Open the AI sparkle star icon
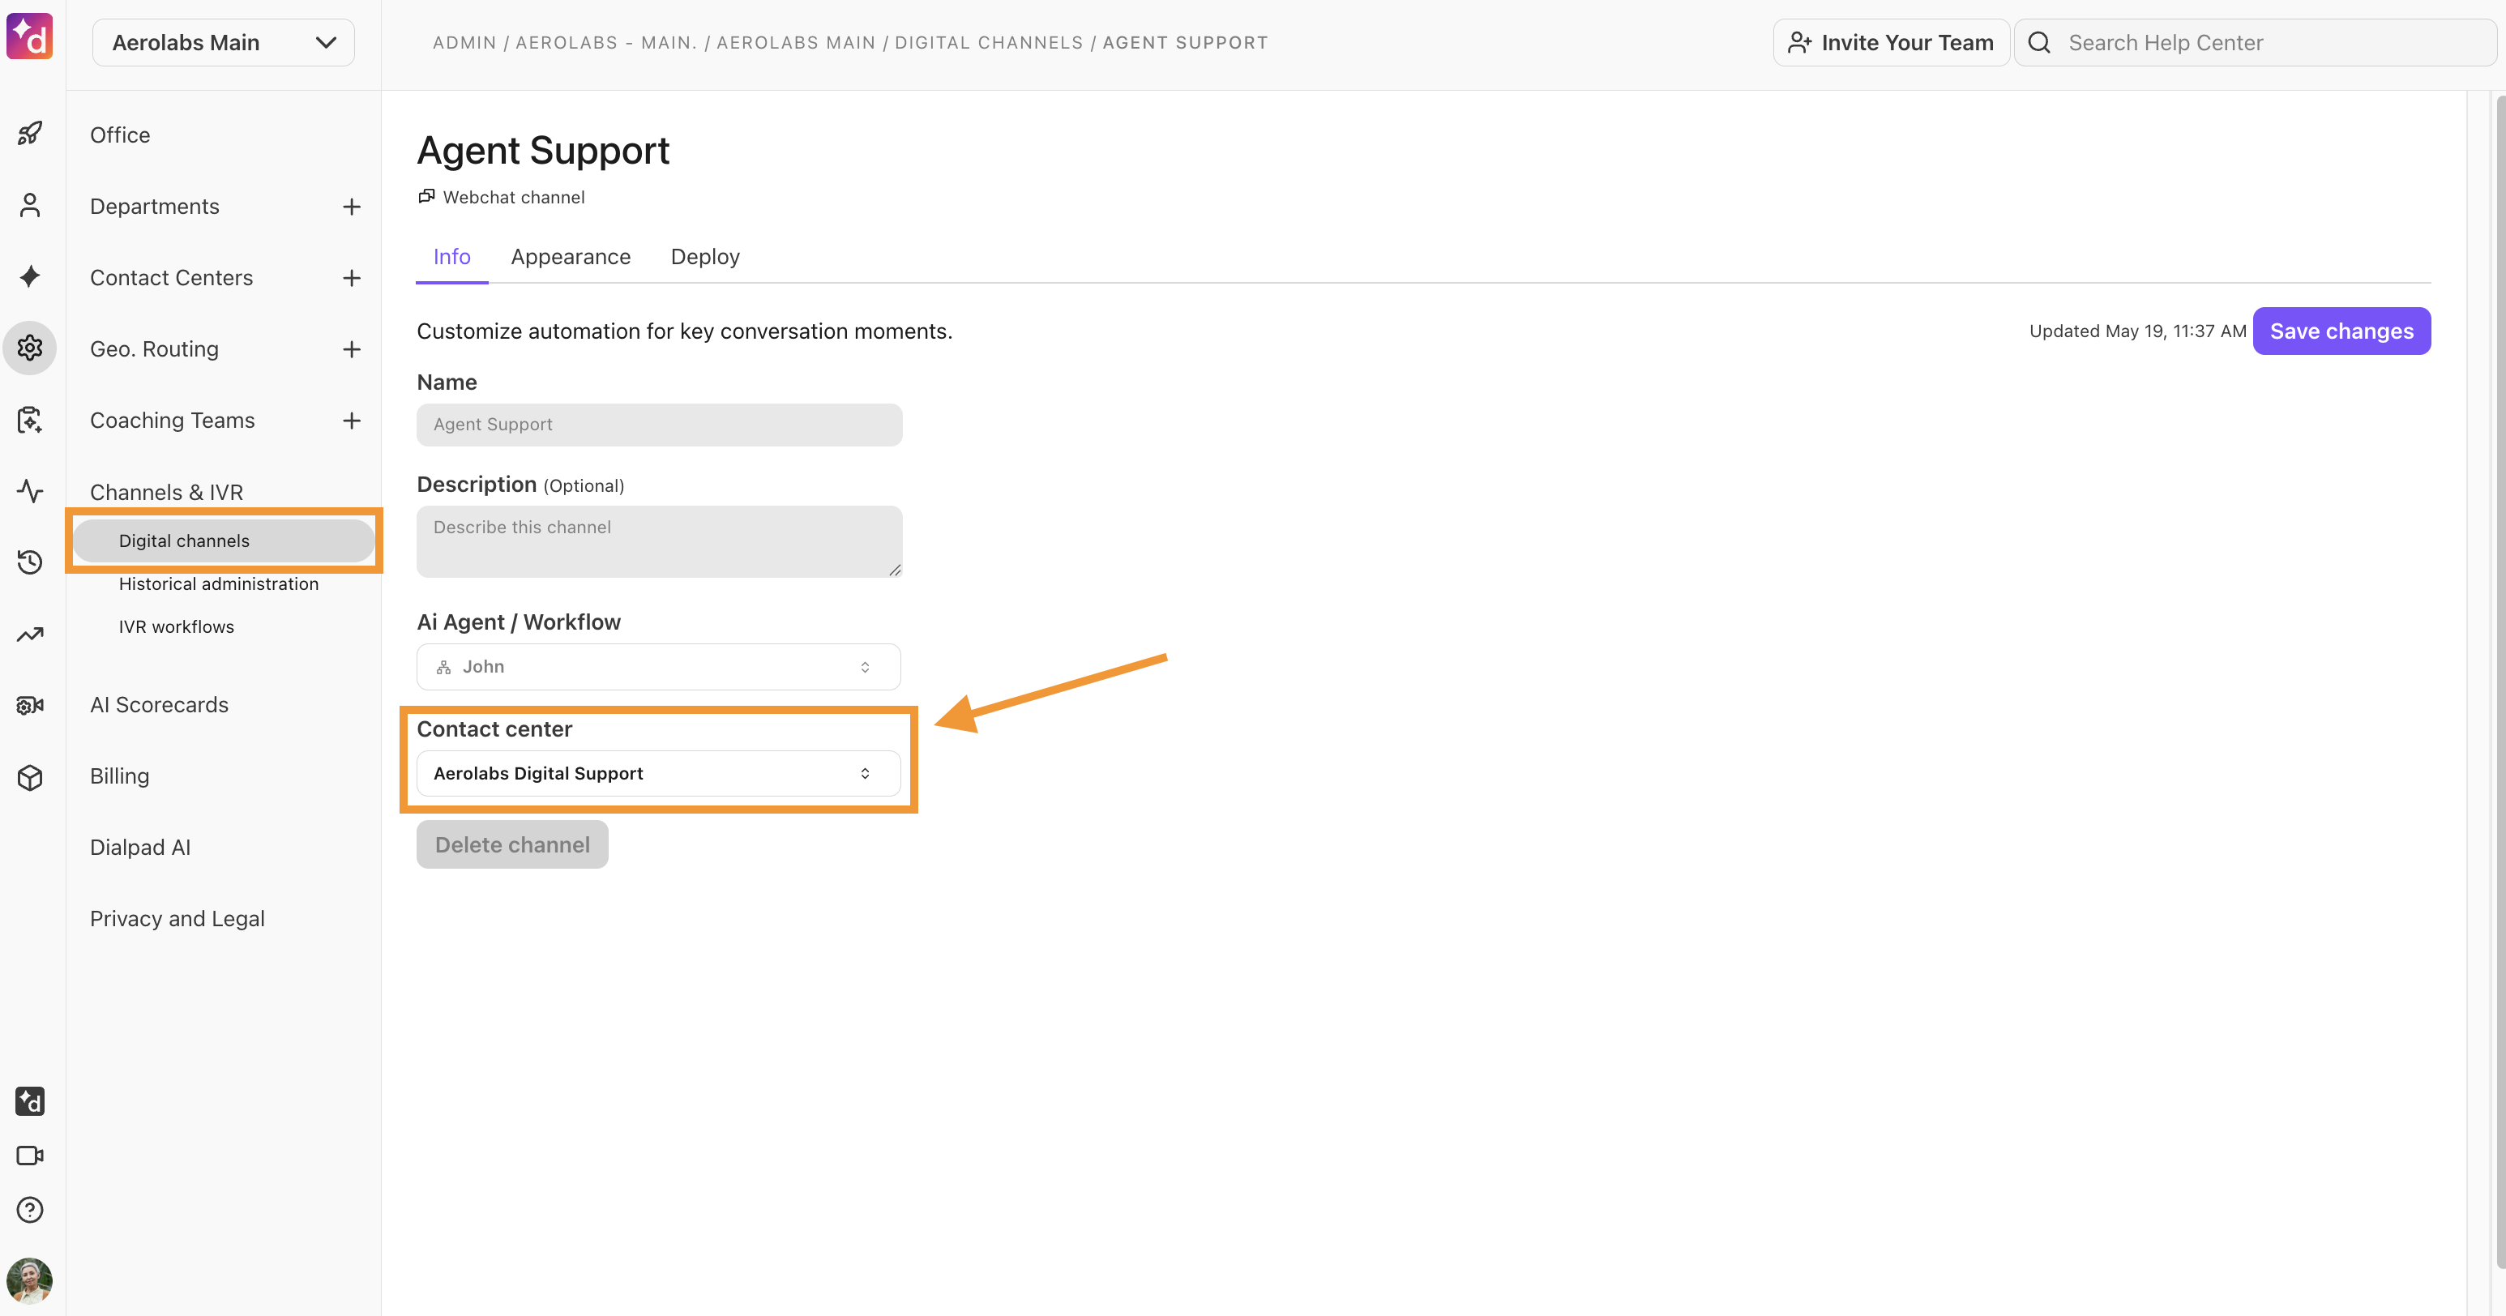Image resolution: width=2506 pixels, height=1316 pixels. (x=30, y=276)
